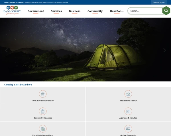This screenshot has width=171, height=136.
Task: Click the Online Payments card icon
Action: [x=128, y=129]
